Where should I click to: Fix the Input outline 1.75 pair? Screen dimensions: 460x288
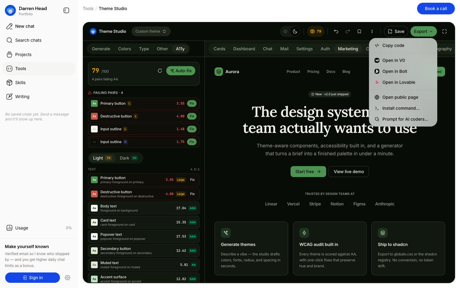[x=192, y=142]
